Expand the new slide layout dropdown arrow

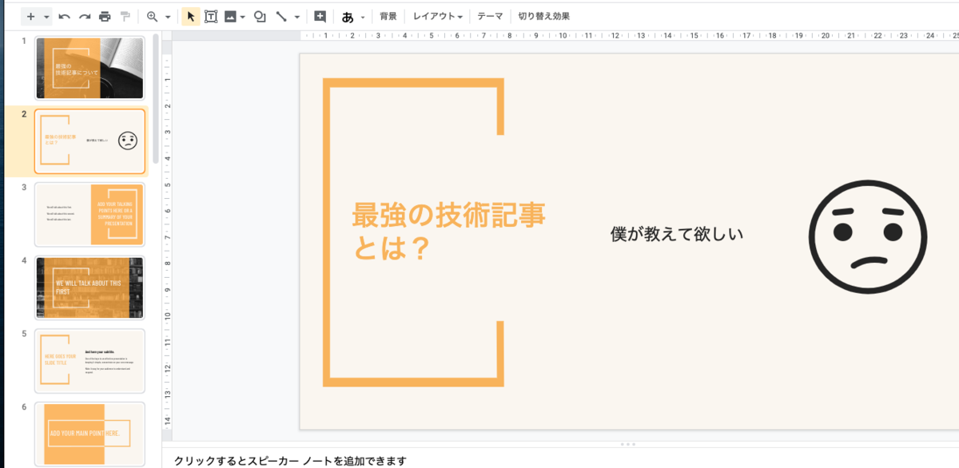[44, 15]
